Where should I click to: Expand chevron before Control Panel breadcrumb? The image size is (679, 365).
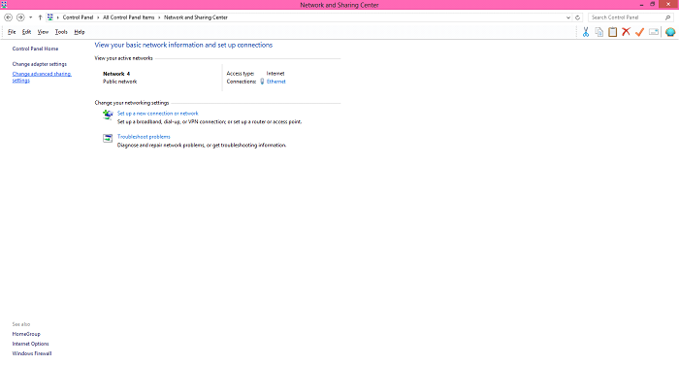(58, 17)
